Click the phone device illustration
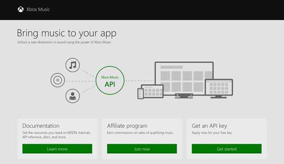 pyautogui.click(x=140, y=94)
